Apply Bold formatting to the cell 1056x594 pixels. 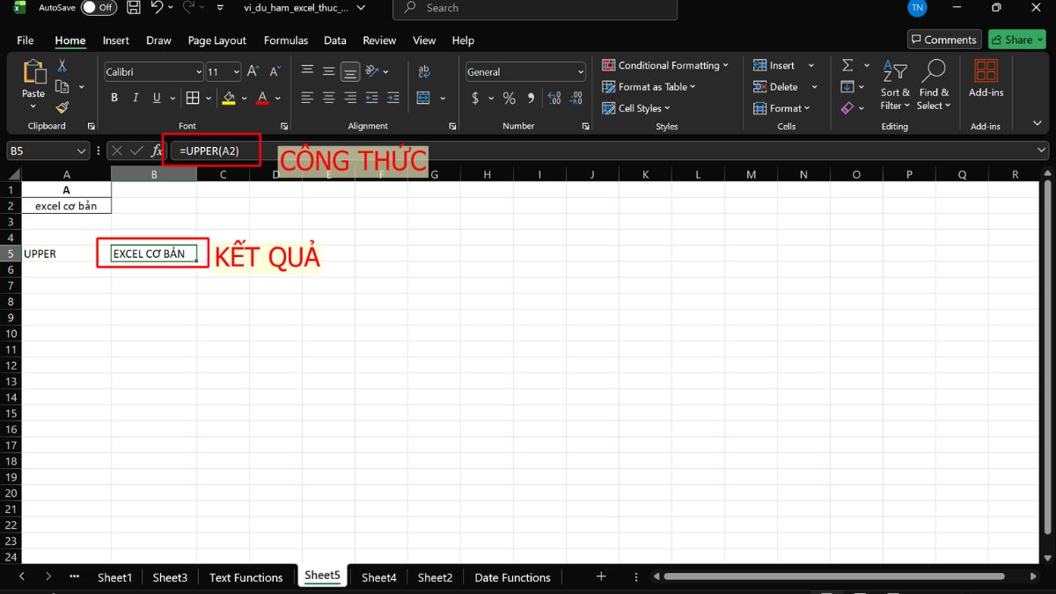[x=114, y=98]
